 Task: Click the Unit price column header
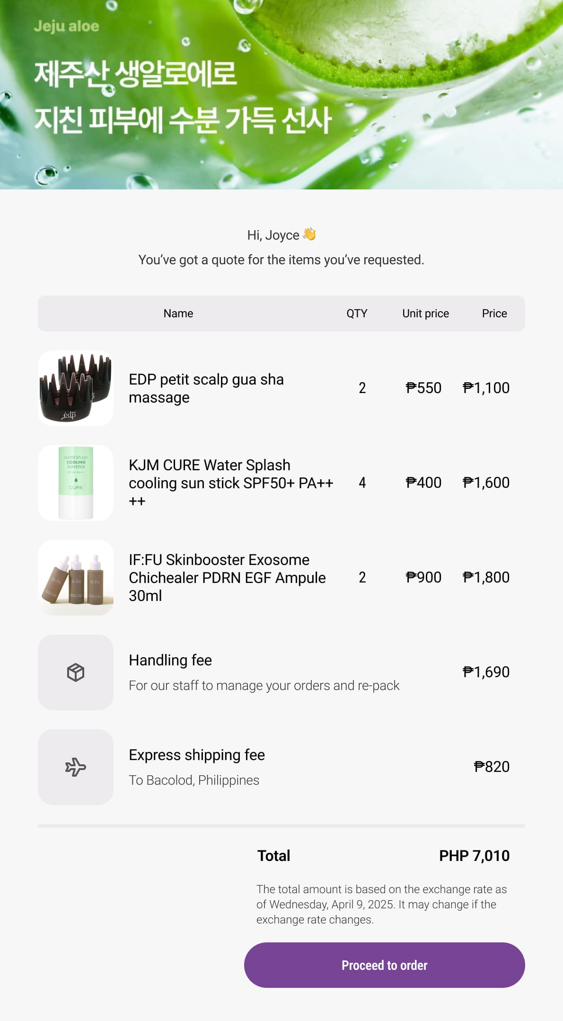(425, 313)
